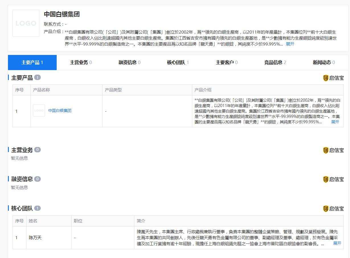The width and height of the screenshot is (350, 258).
Task: Click 暂无信息 under 主营业务
Action: pos(20,158)
